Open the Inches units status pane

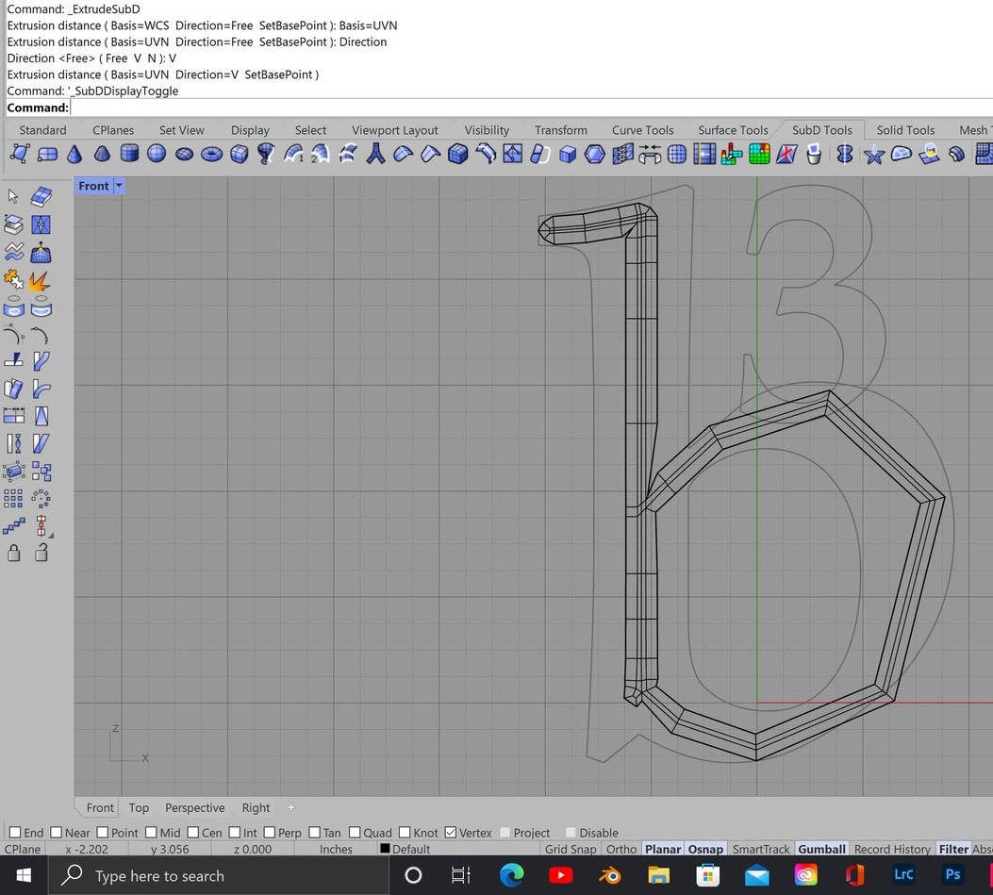pyautogui.click(x=336, y=849)
